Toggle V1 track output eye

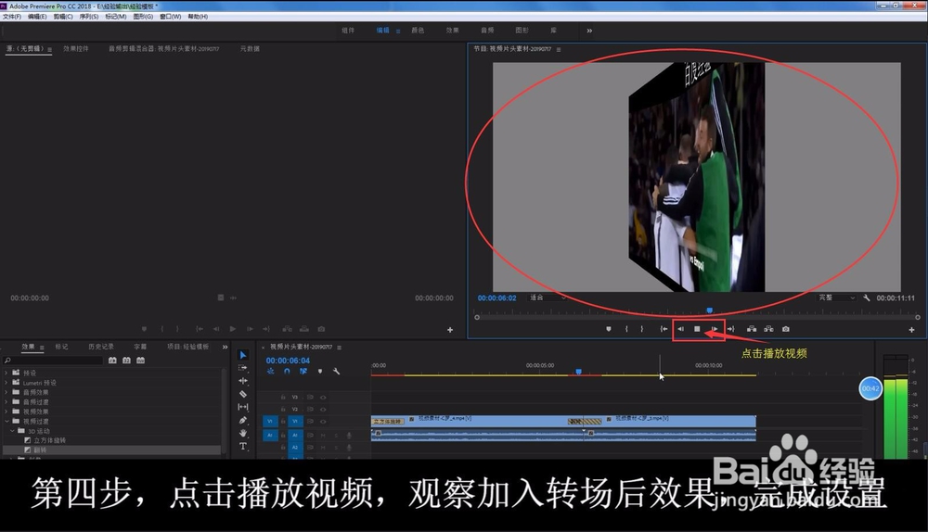tap(323, 422)
